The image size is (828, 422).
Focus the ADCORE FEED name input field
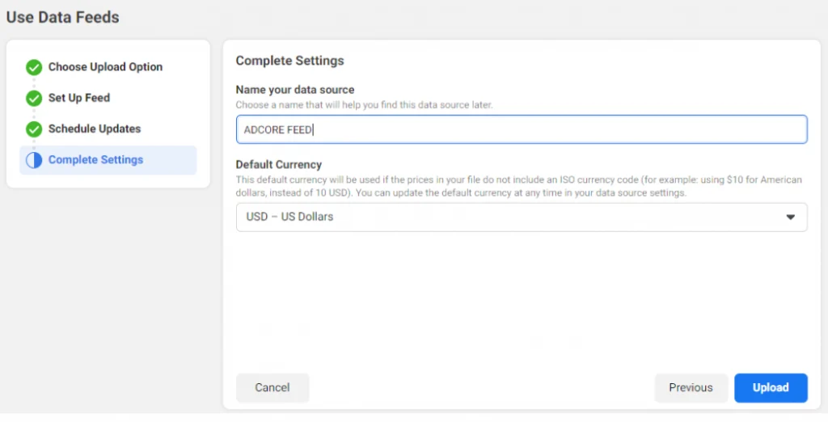click(522, 129)
